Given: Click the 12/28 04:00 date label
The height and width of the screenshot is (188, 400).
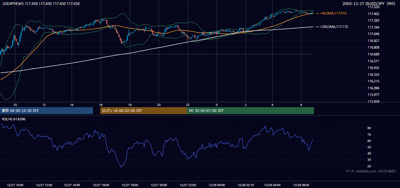Looking at the screenshot, I should (x=272, y=185).
